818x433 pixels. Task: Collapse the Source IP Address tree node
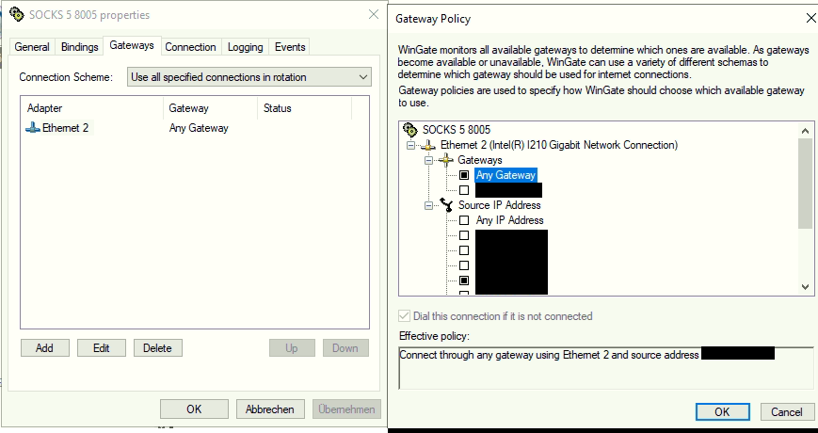[x=429, y=205]
